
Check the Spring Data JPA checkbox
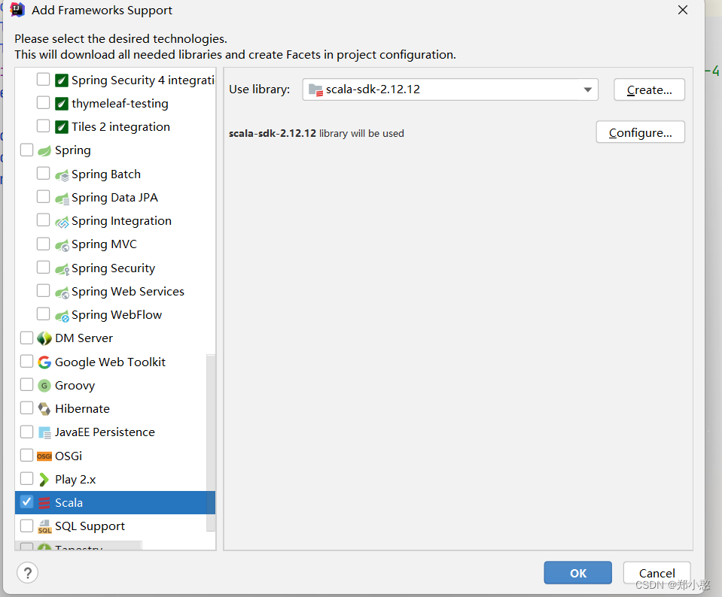pyautogui.click(x=43, y=196)
